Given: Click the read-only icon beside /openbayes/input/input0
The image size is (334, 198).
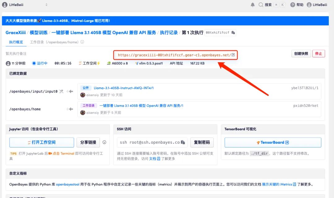Looking at the screenshot, I should pos(61,91).
